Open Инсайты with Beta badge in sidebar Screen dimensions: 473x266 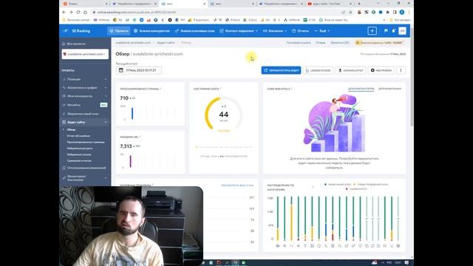click(x=85, y=105)
